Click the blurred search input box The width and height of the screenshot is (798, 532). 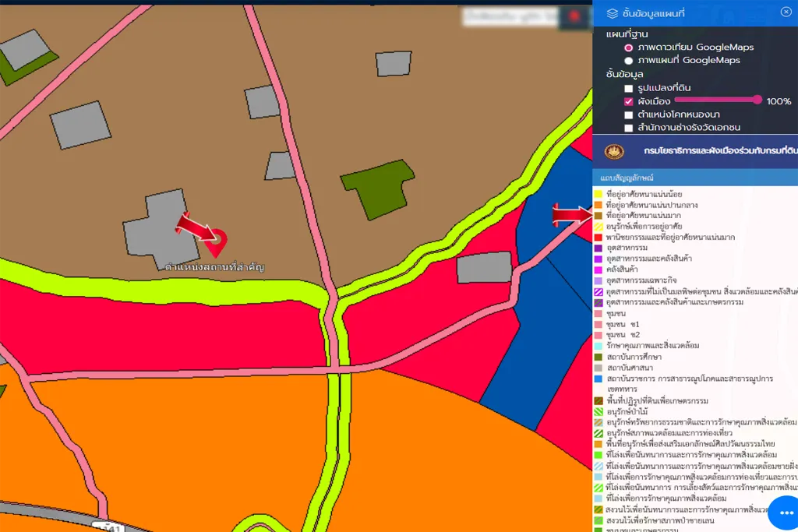point(510,16)
